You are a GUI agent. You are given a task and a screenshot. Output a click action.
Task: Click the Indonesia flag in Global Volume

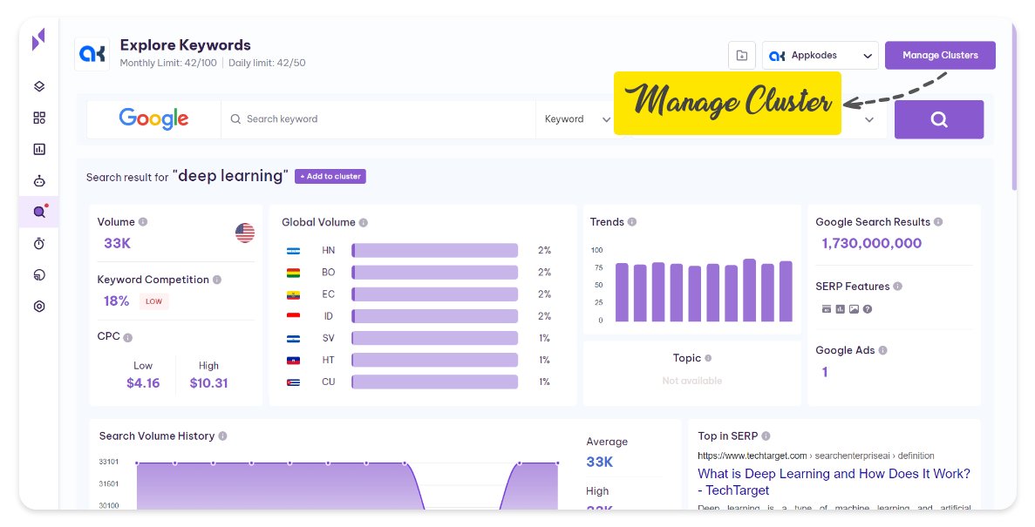(293, 316)
